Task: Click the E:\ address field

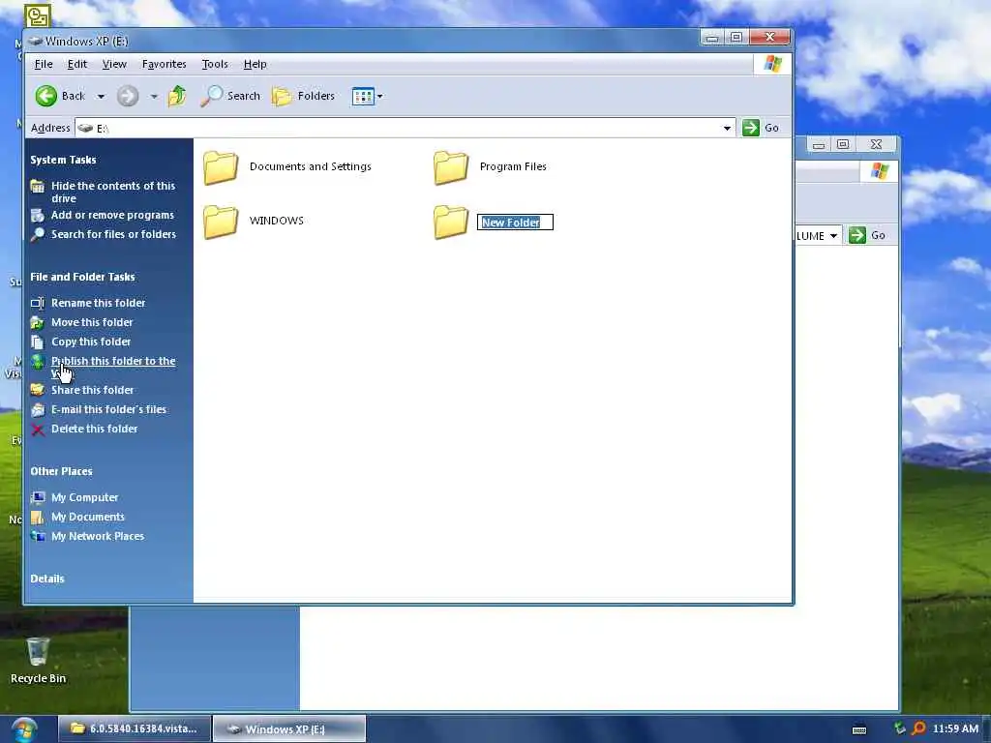Action: point(405,129)
